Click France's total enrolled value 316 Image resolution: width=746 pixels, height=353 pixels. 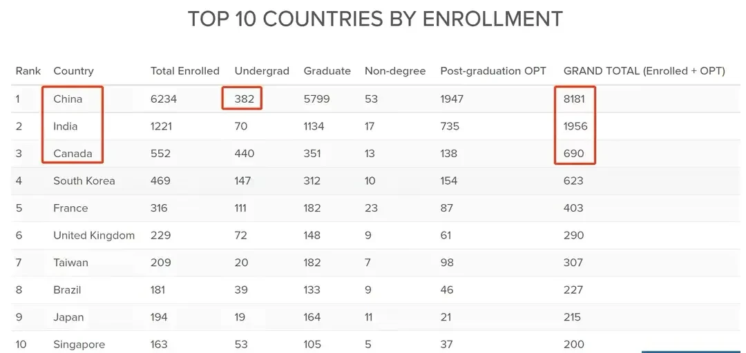pyautogui.click(x=160, y=208)
